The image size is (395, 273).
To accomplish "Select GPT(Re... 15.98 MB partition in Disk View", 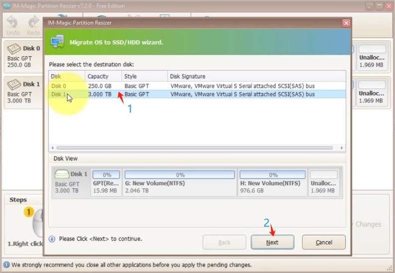I will coord(106,183).
